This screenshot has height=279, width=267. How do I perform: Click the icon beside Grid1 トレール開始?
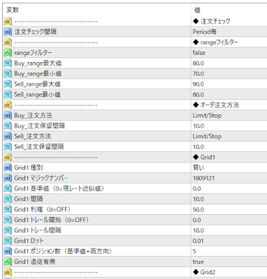tap(8, 220)
